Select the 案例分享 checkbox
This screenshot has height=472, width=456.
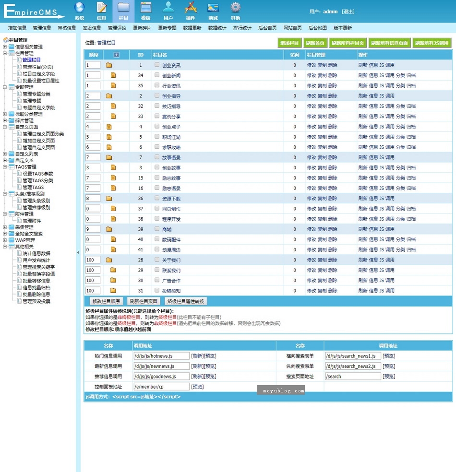point(157,116)
